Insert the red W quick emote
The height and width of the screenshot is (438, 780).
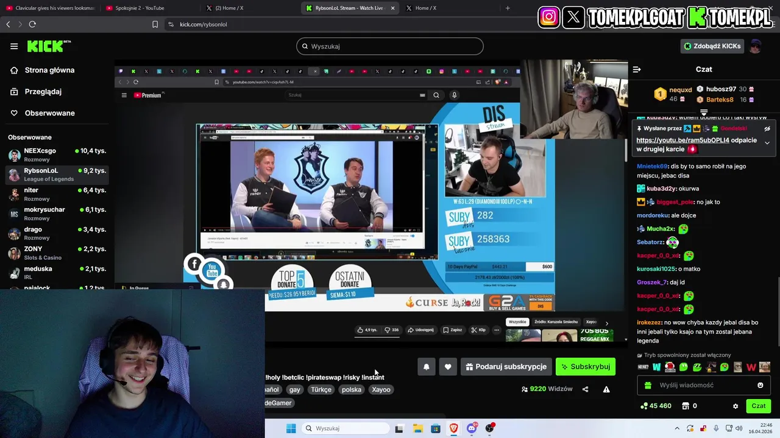tap(751, 367)
